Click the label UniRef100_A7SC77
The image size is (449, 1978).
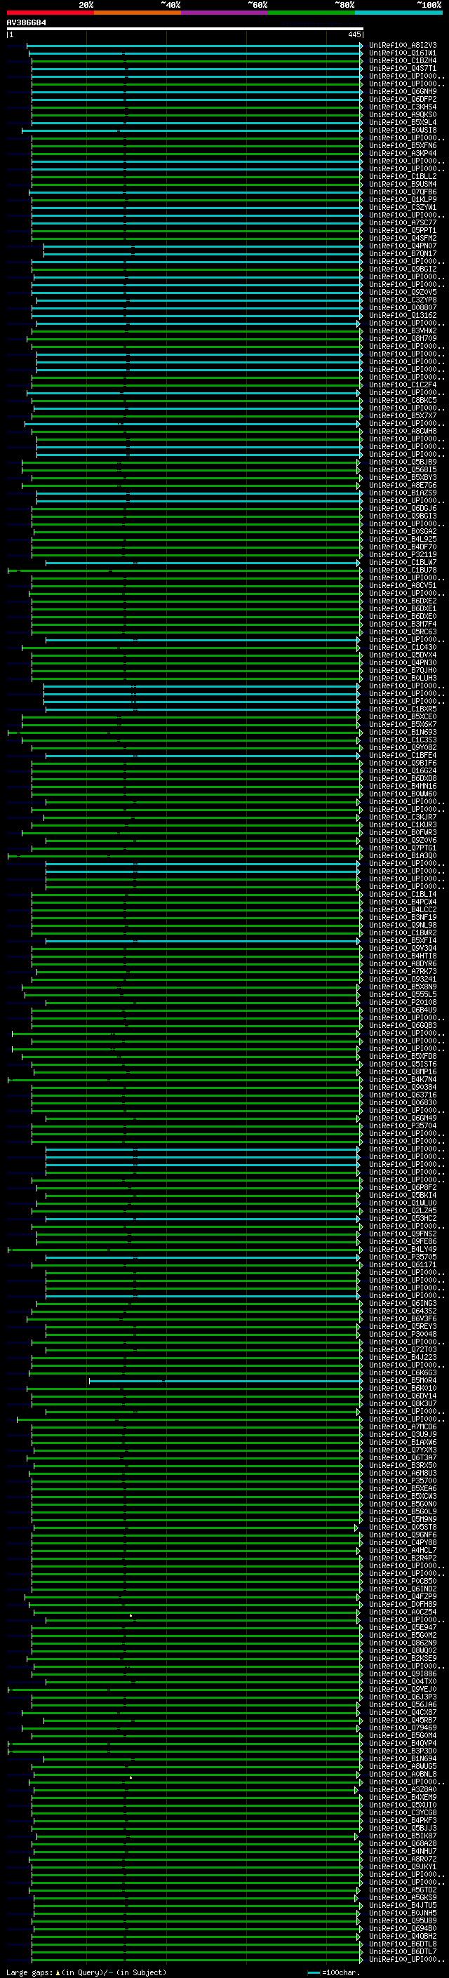coord(403,222)
